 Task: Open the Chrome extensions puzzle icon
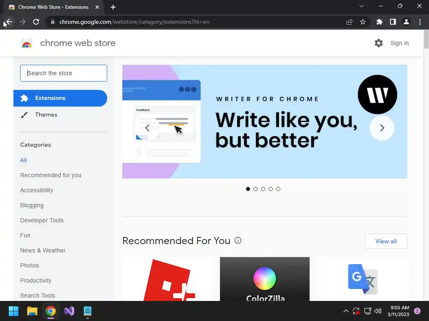pos(380,22)
